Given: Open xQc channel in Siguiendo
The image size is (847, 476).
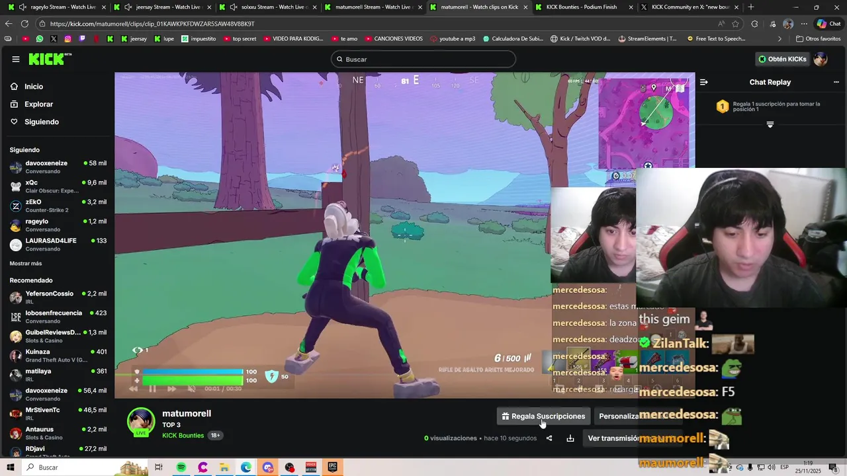Looking at the screenshot, I should coord(58,186).
